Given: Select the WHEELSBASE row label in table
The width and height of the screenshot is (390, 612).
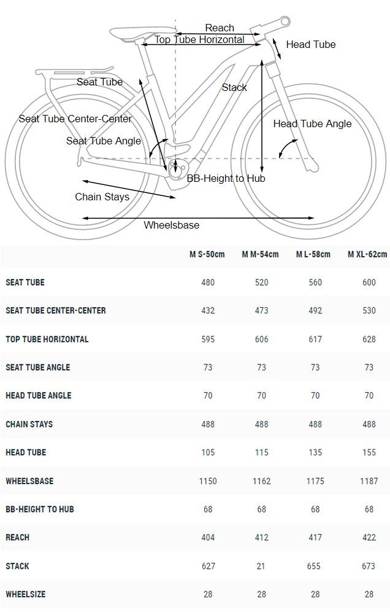Looking at the screenshot, I should [29, 481].
